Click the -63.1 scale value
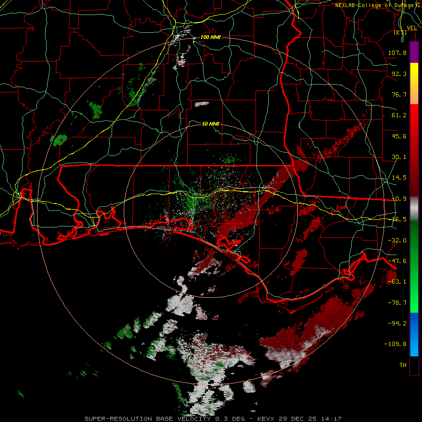 [397, 282]
